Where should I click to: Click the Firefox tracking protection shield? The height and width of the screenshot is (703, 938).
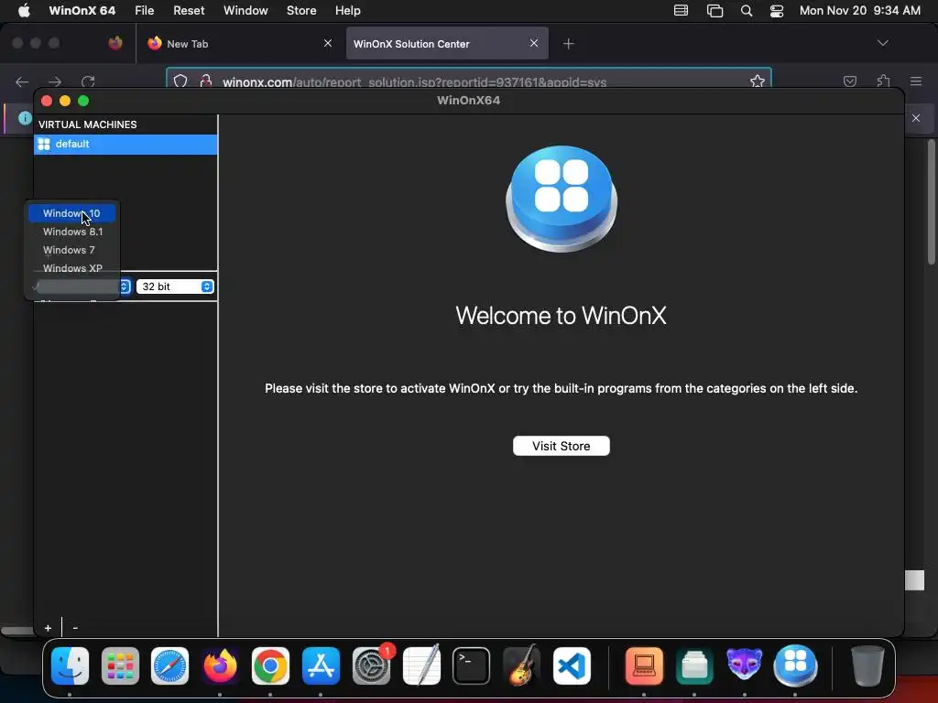pyautogui.click(x=180, y=81)
